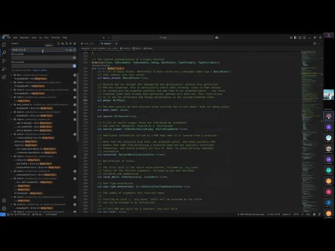
Task: Collapse the eval_context.rs result group
Action: click(12, 104)
